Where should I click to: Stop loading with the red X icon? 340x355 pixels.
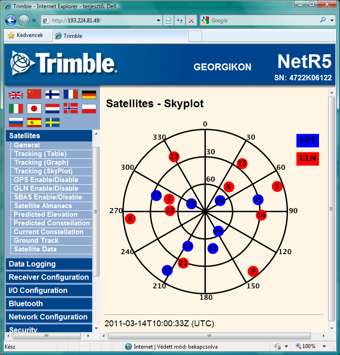pyautogui.click(x=191, y=21)
